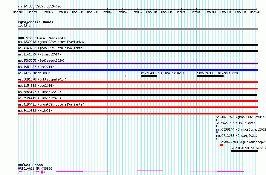Click the black bar of nsv4339713

[x=137, y=45]
